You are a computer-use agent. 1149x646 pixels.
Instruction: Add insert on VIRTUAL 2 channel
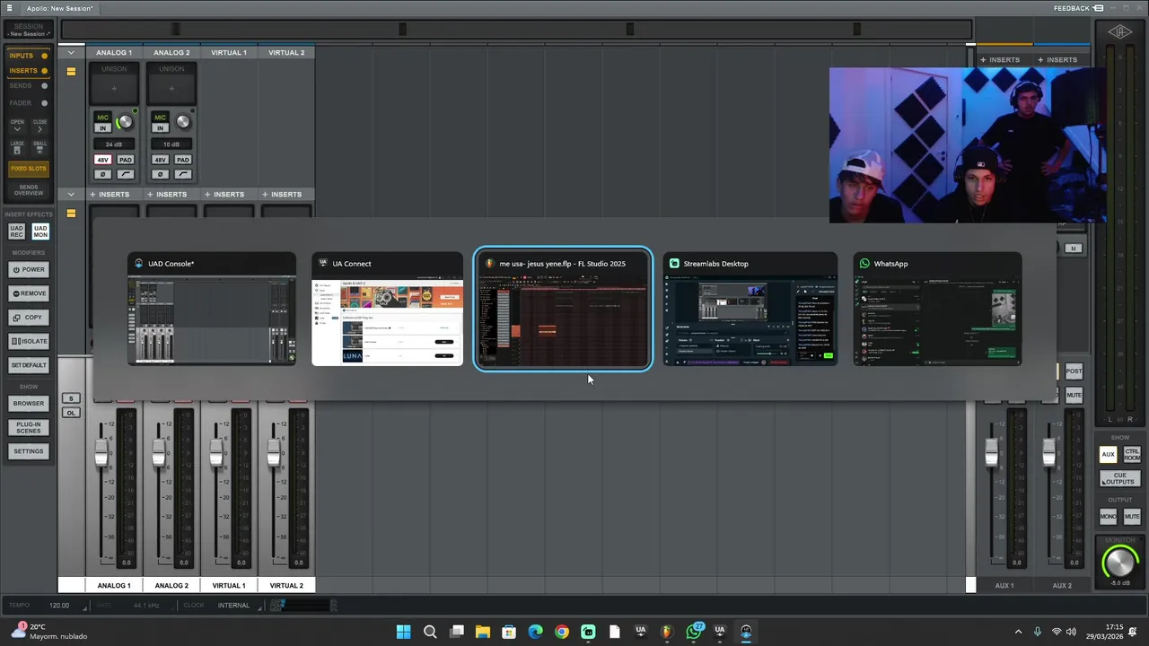[281, 195]
